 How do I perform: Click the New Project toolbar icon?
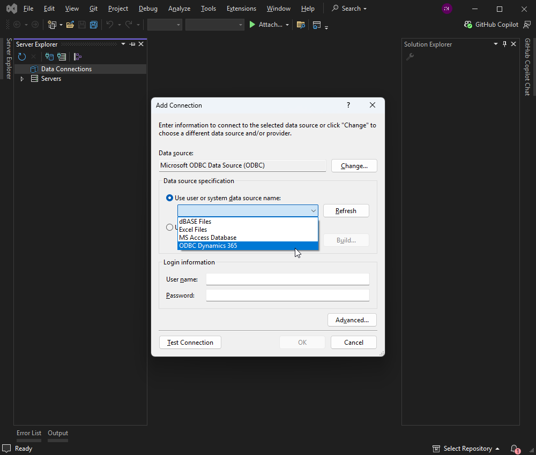click(52, 25)
